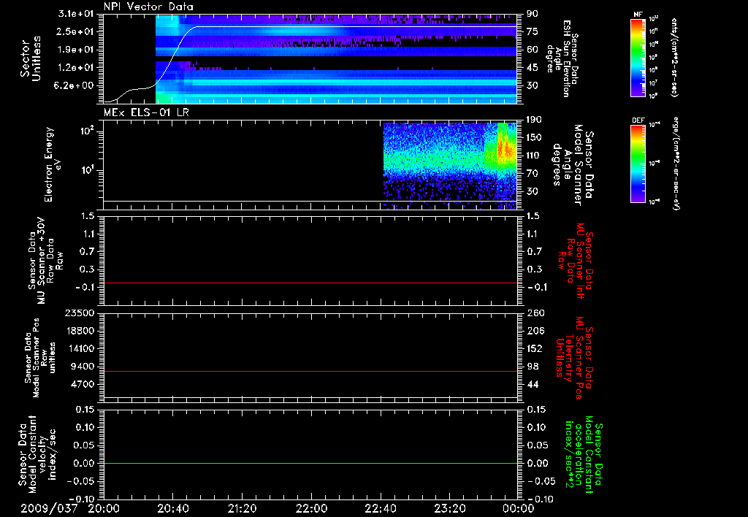Click the red line in scanner position panel
This screenshot has width=748, height=517.
(x=310, y=372)
